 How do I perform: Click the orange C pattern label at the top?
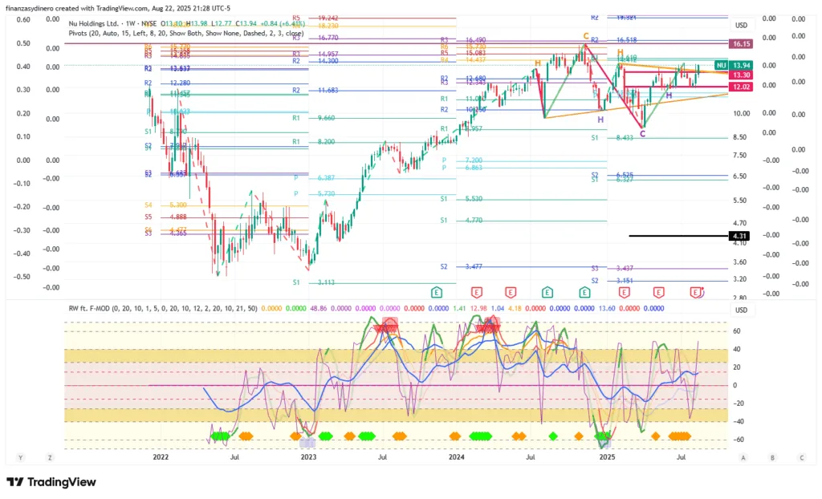click(x=586, y=36)
